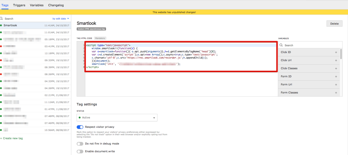Select the tag edited 04:33PM, 19/10/2017
348x155 pixels.
pyautogui.click(x=35, y=81)
